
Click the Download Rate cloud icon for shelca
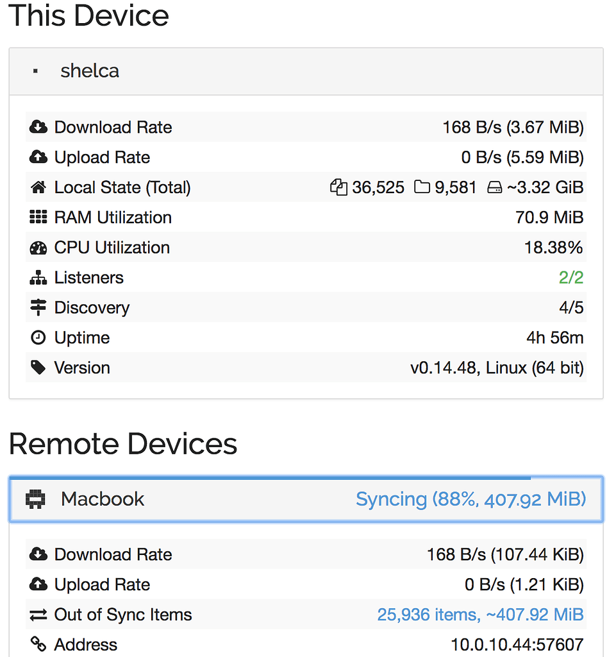(38, 127)
